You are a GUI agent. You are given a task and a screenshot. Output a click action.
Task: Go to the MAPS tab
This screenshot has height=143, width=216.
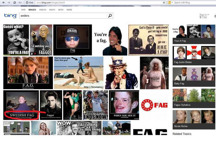[x=52, y=10]
